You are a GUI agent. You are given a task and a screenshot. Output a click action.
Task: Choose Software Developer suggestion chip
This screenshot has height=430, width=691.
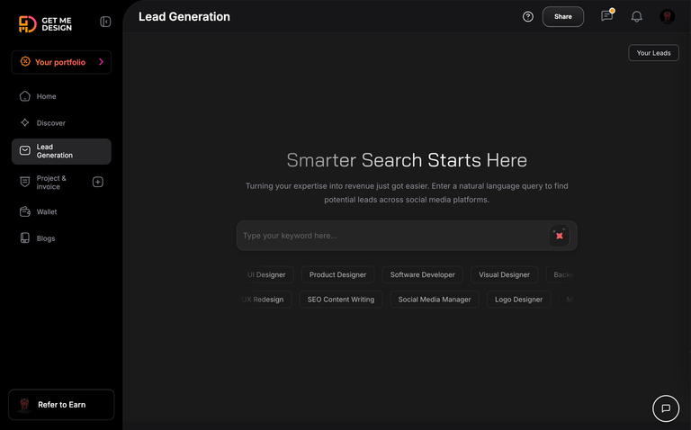coord(422,274)
